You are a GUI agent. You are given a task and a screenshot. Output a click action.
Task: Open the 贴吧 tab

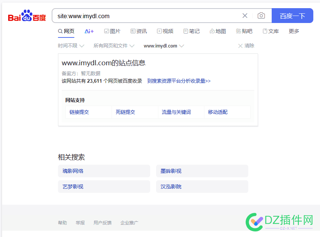pos(244,31)
